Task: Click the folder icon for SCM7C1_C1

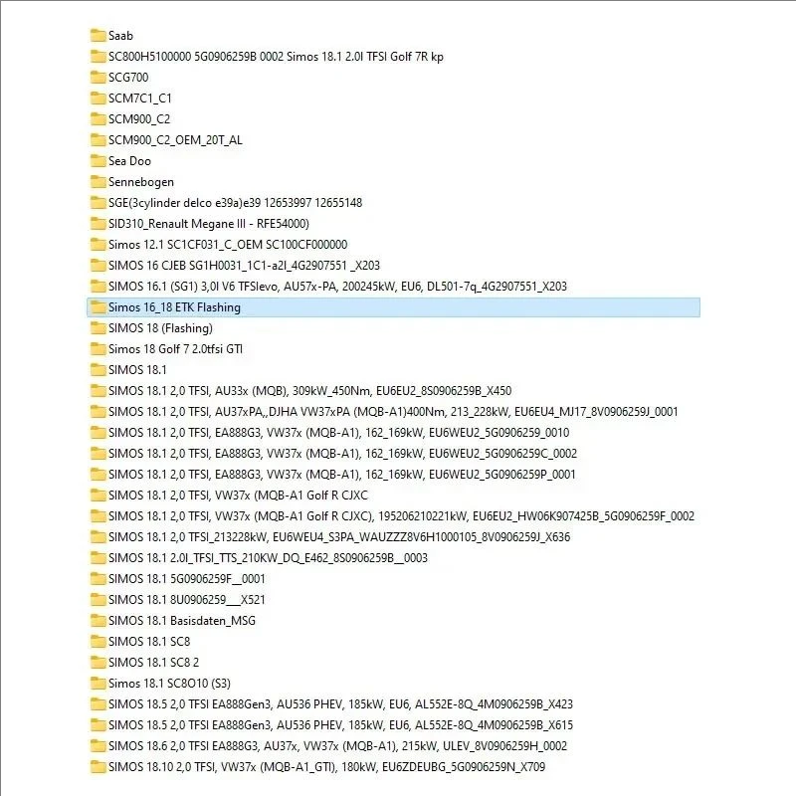Action: (x=98, y=98)
